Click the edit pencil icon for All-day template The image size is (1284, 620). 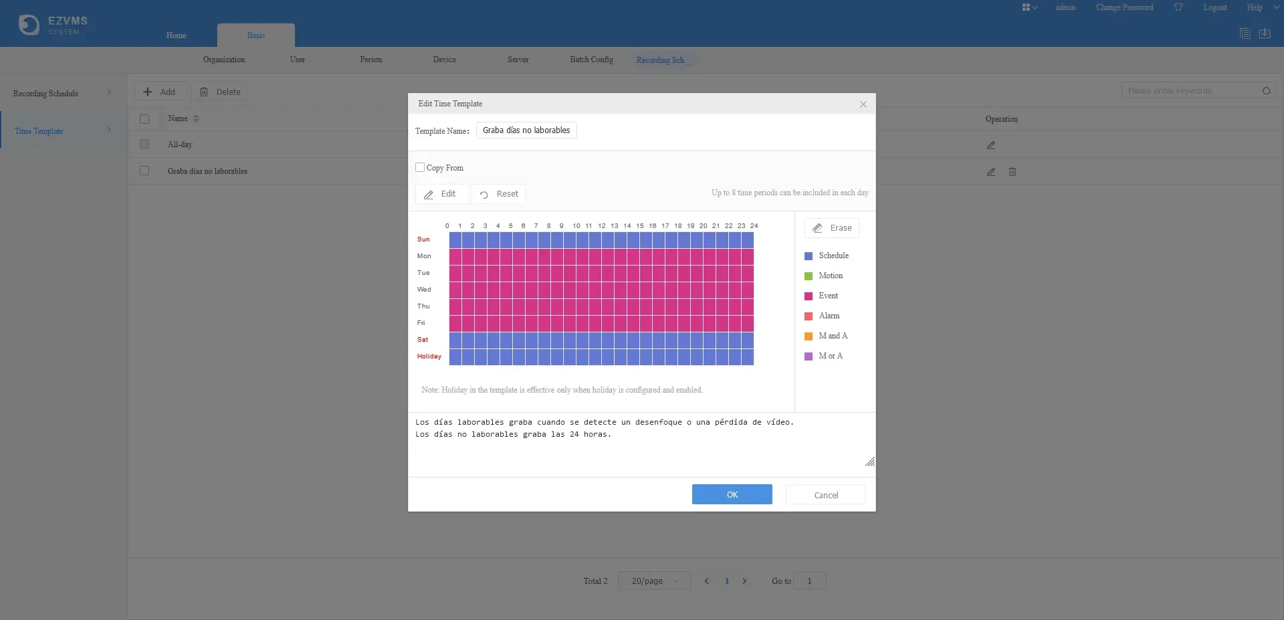click(x=991, y=145)
